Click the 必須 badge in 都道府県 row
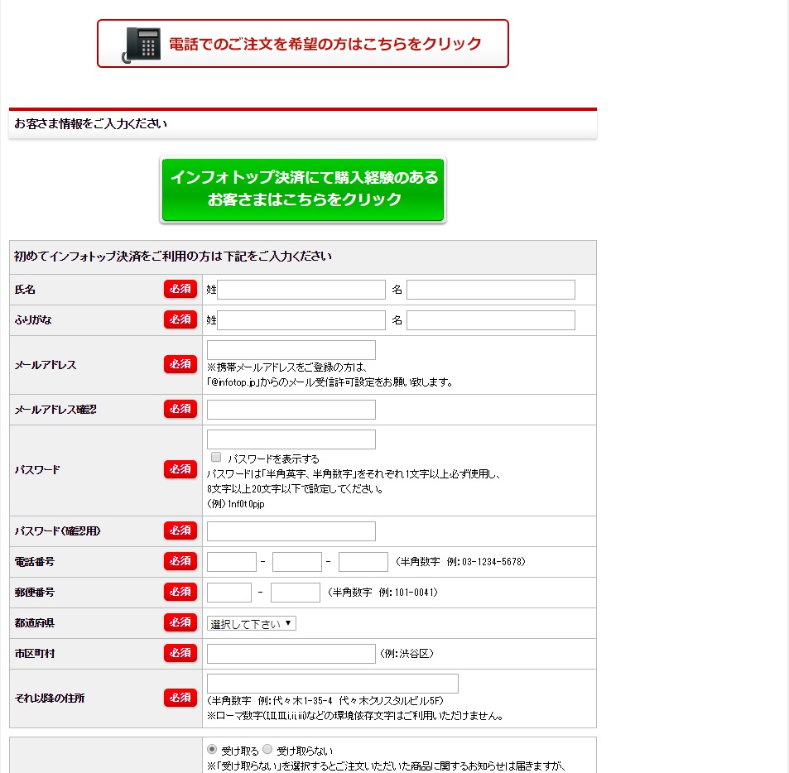 (180, 622)
